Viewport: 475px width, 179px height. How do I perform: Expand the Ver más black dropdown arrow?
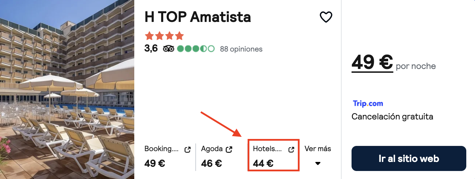(318, 163)
